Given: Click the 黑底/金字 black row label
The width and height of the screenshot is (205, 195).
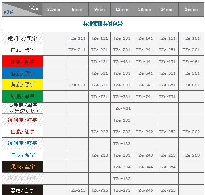Looking at the screenshot, I should click(23, 167).
